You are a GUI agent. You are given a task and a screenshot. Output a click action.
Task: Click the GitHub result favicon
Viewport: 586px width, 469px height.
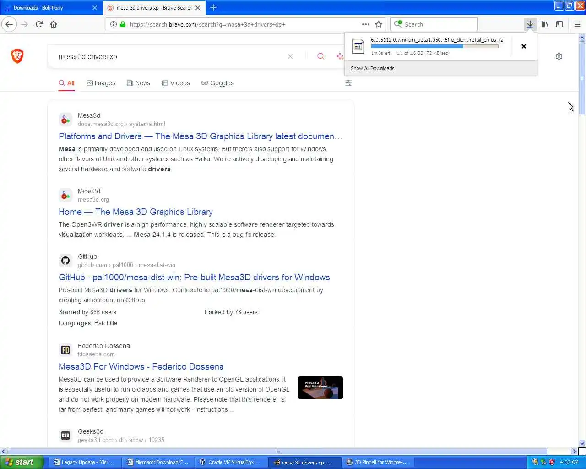[x=65, y=261]
